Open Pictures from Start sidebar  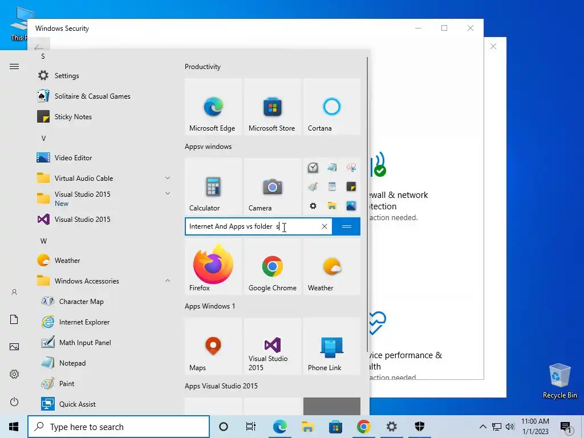[x=14, y=347]
